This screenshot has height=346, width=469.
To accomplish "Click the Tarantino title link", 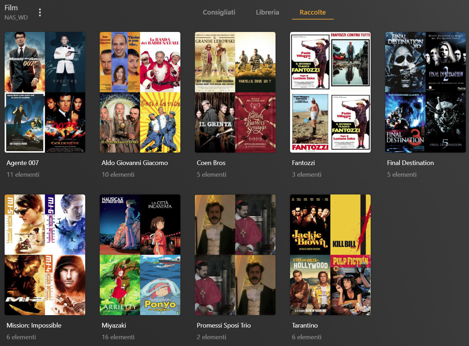I will (x=305, y=325).
